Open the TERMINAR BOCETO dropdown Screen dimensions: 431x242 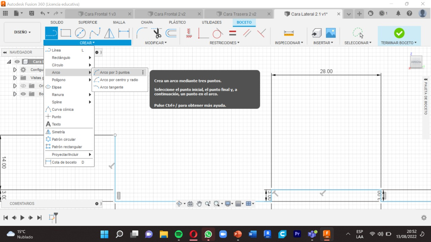coord(399,43)
